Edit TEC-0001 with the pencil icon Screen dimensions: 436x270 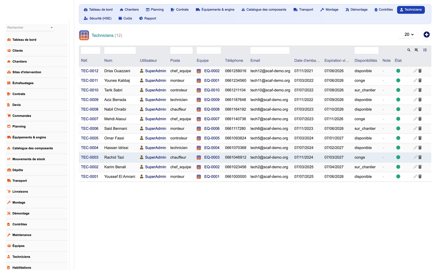coord(415,176)
